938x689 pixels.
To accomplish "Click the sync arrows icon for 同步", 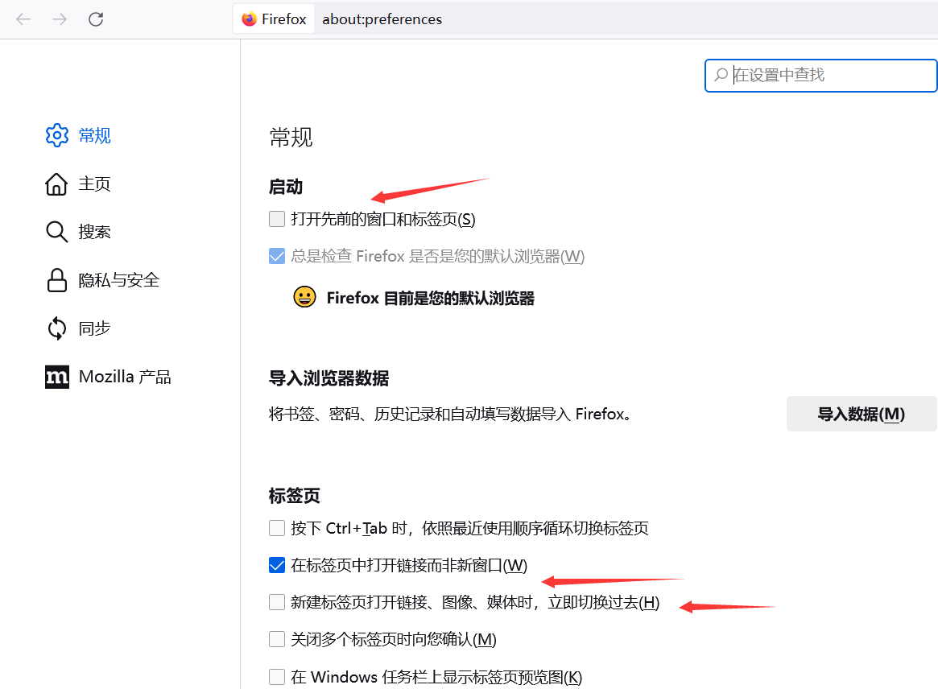I will coord(57,328).
